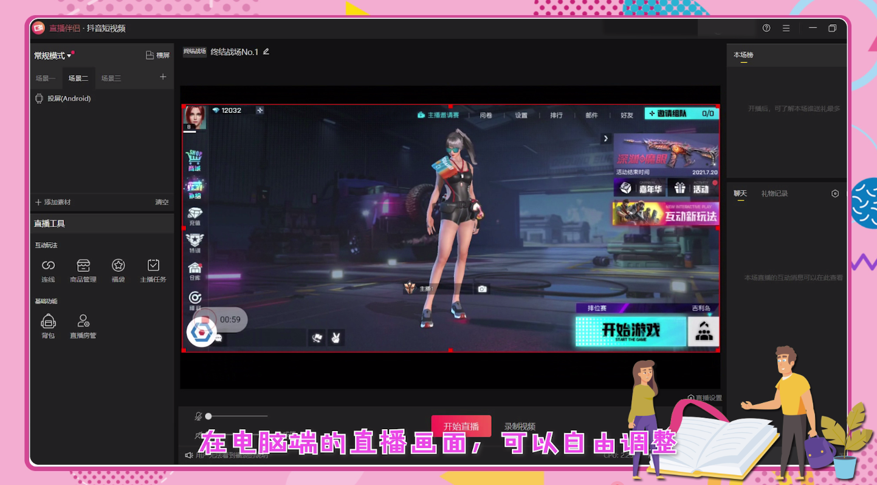This screenshot has width=877, height=485.
Task: Open the 邮件 mail menu in the game
Action: point(591,115)
